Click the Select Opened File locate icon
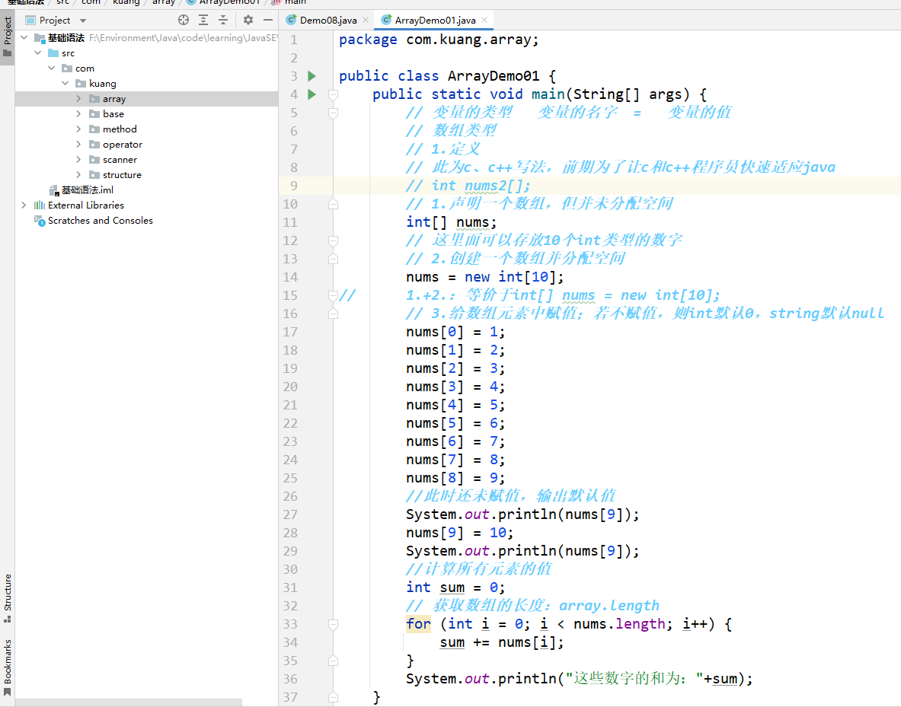 (184, 20)
